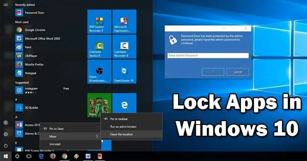307x161 pixels.
Task: Expand the More submenu
Action: (70, 136)
